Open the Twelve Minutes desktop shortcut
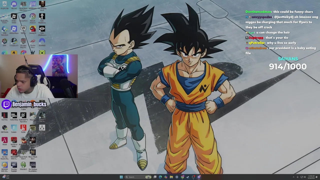Screen dimensions: 320x180 [x=32, y=129]
